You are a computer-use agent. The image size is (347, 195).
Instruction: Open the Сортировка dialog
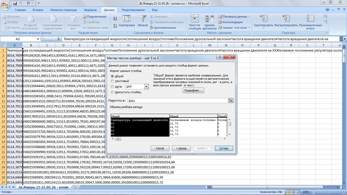coord(127,21)
